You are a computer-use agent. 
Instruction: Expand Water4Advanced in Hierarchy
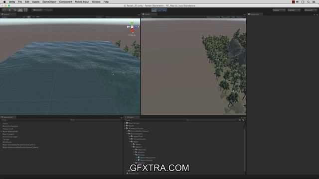pos(1,131)
